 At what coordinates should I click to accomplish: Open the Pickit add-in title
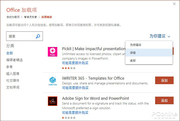pyautogui.click(x=94, y=49)
